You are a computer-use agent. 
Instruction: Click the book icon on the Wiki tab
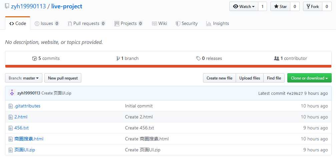click(154, 24)
